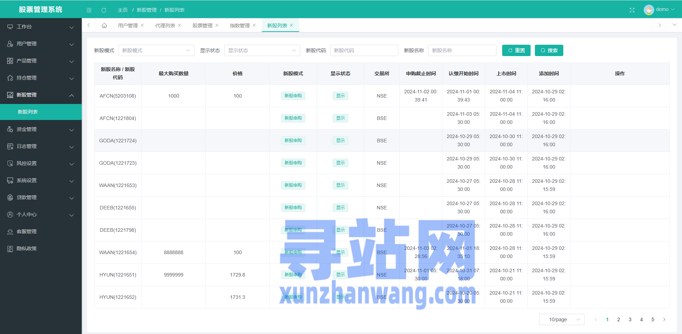Click the demo user avatar
The width and height of the screenshot is (682, 334).
pyautogui.click(x=649, y=10)
